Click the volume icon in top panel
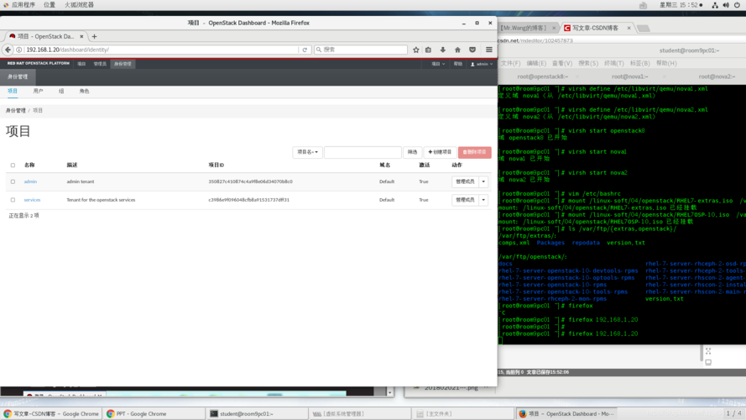This screenshot has height=420, width=746. point(726,5)
